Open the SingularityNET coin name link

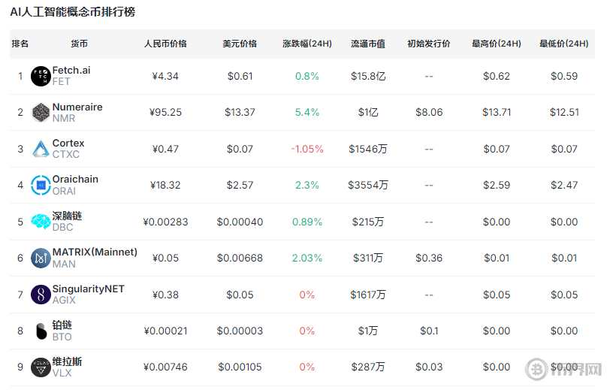(88, 289)
